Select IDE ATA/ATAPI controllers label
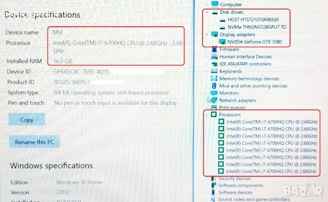 (x=245, y=64)
